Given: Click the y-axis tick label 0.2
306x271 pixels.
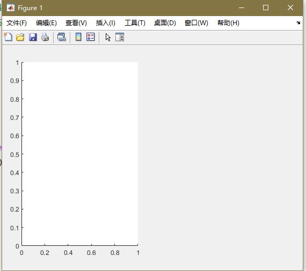Looking at the screenshot, I should pyautogui.click(x=14, y=209).
